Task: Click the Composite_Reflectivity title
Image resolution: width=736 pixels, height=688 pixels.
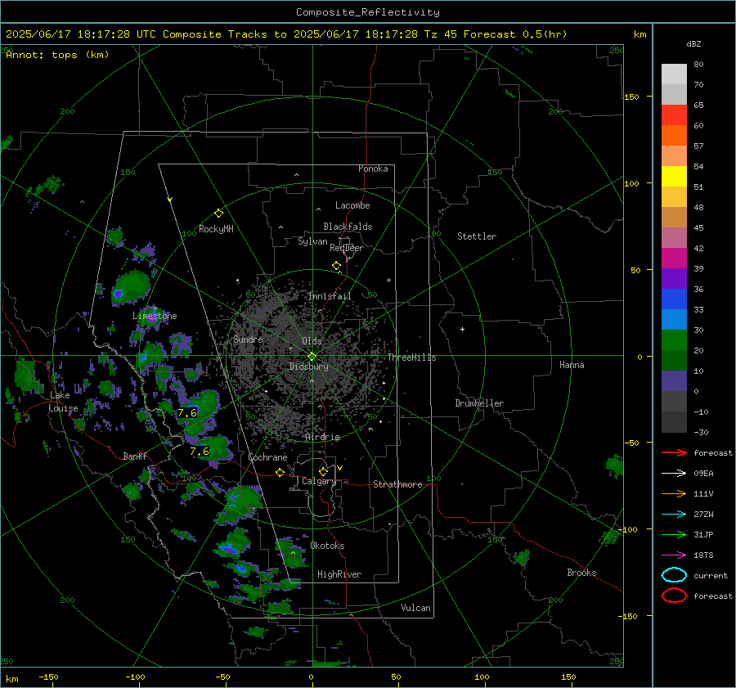Action: 367,12
